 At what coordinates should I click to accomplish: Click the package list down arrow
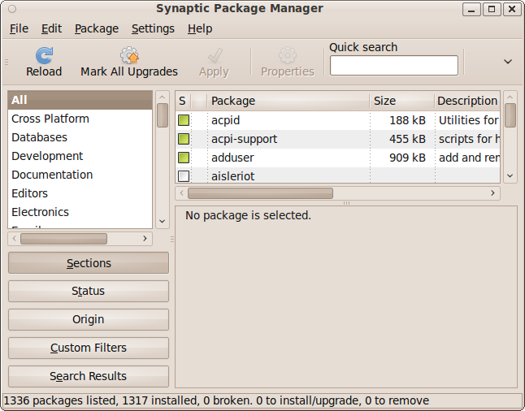(510, 175)
